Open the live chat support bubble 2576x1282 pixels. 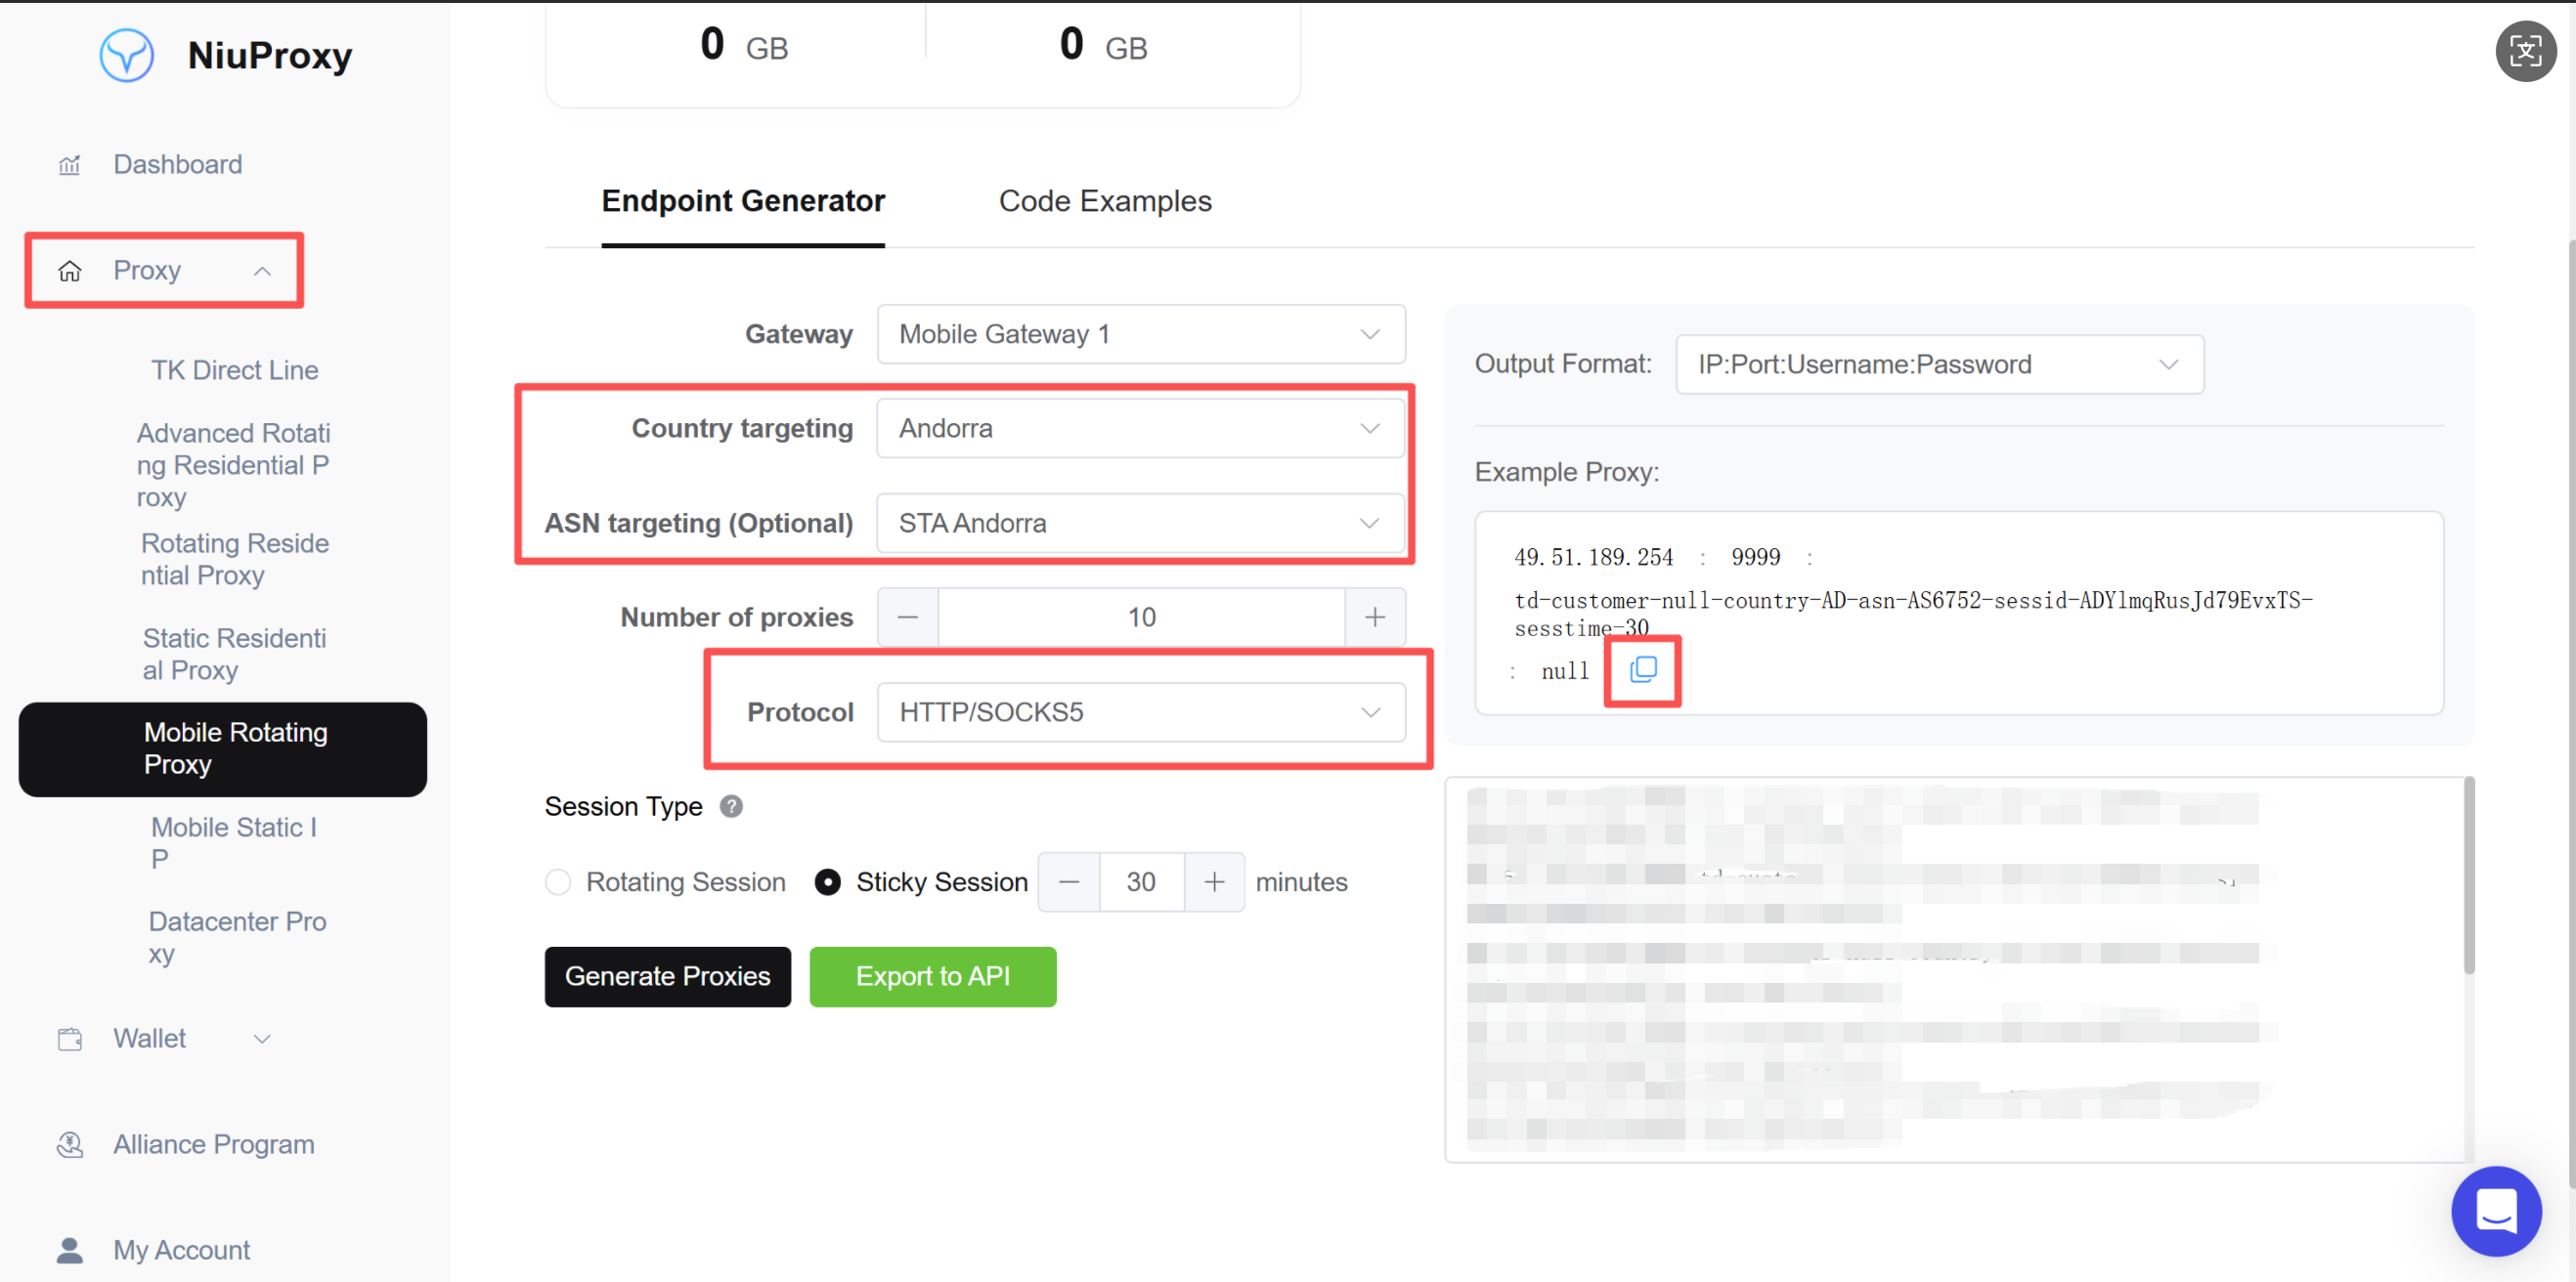[2496, 1211]
